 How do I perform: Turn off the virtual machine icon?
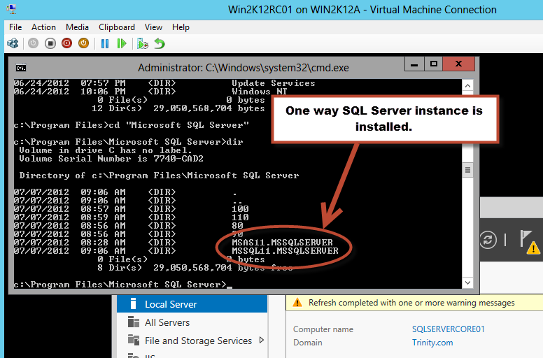pyautogui.click(x=50, y=43)
